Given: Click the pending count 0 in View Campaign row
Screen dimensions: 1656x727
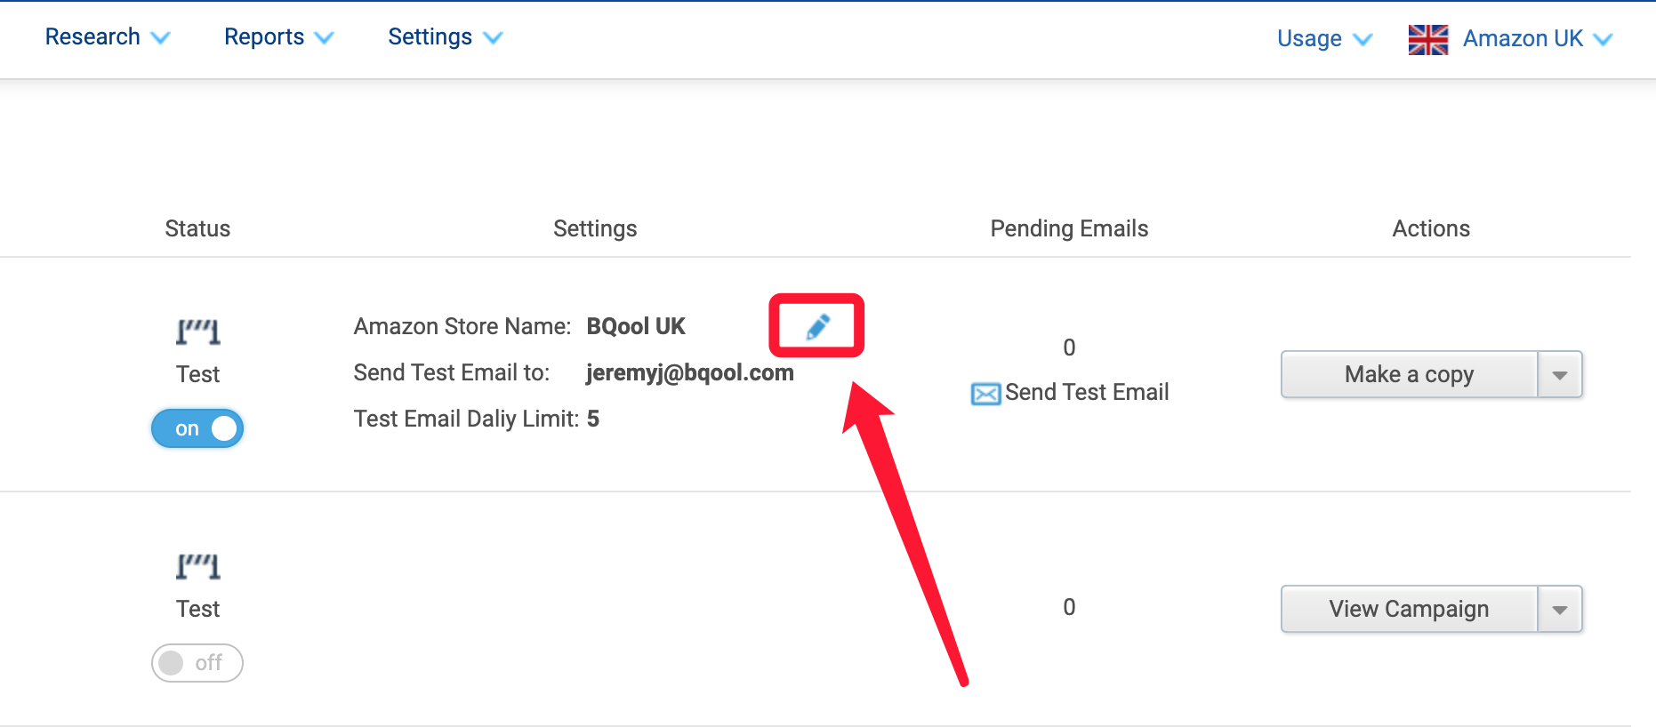Looking at the screenshot, I should (x=1069, y=607).
